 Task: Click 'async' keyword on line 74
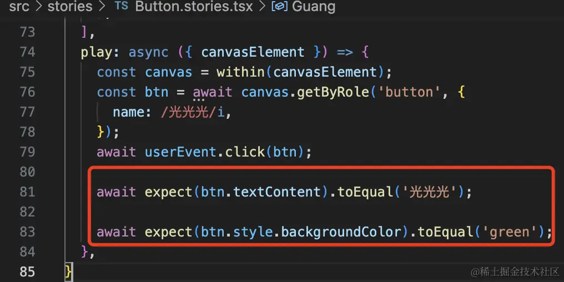click(x=149, y=53)
